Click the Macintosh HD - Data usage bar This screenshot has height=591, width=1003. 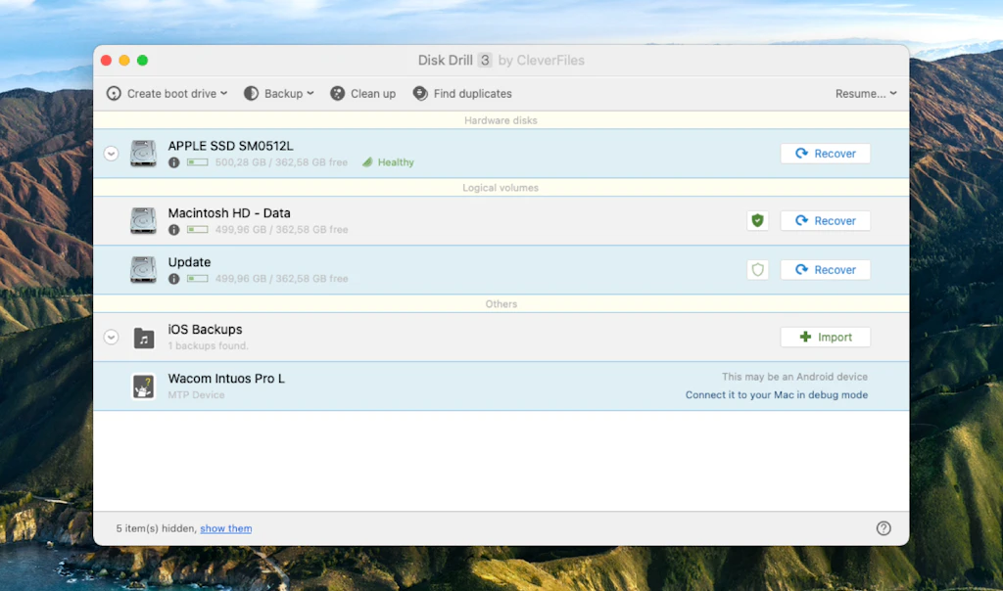(198, 229)
